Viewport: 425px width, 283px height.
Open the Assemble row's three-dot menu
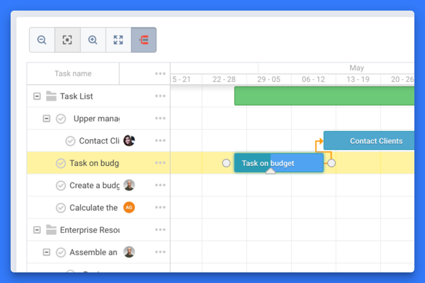coord(160,252)
